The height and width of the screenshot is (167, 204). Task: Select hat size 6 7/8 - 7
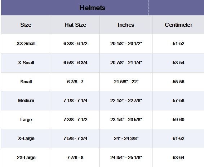click(x=75, y=82)
